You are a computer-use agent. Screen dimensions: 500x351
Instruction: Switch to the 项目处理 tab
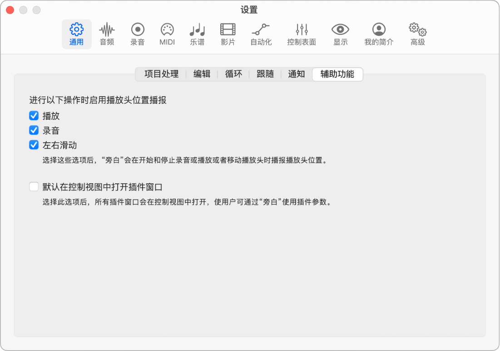pos(161,74)
